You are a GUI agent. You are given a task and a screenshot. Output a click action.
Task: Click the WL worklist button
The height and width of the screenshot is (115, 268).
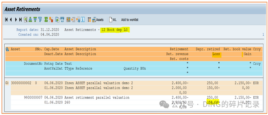click(x=113, y=20)
